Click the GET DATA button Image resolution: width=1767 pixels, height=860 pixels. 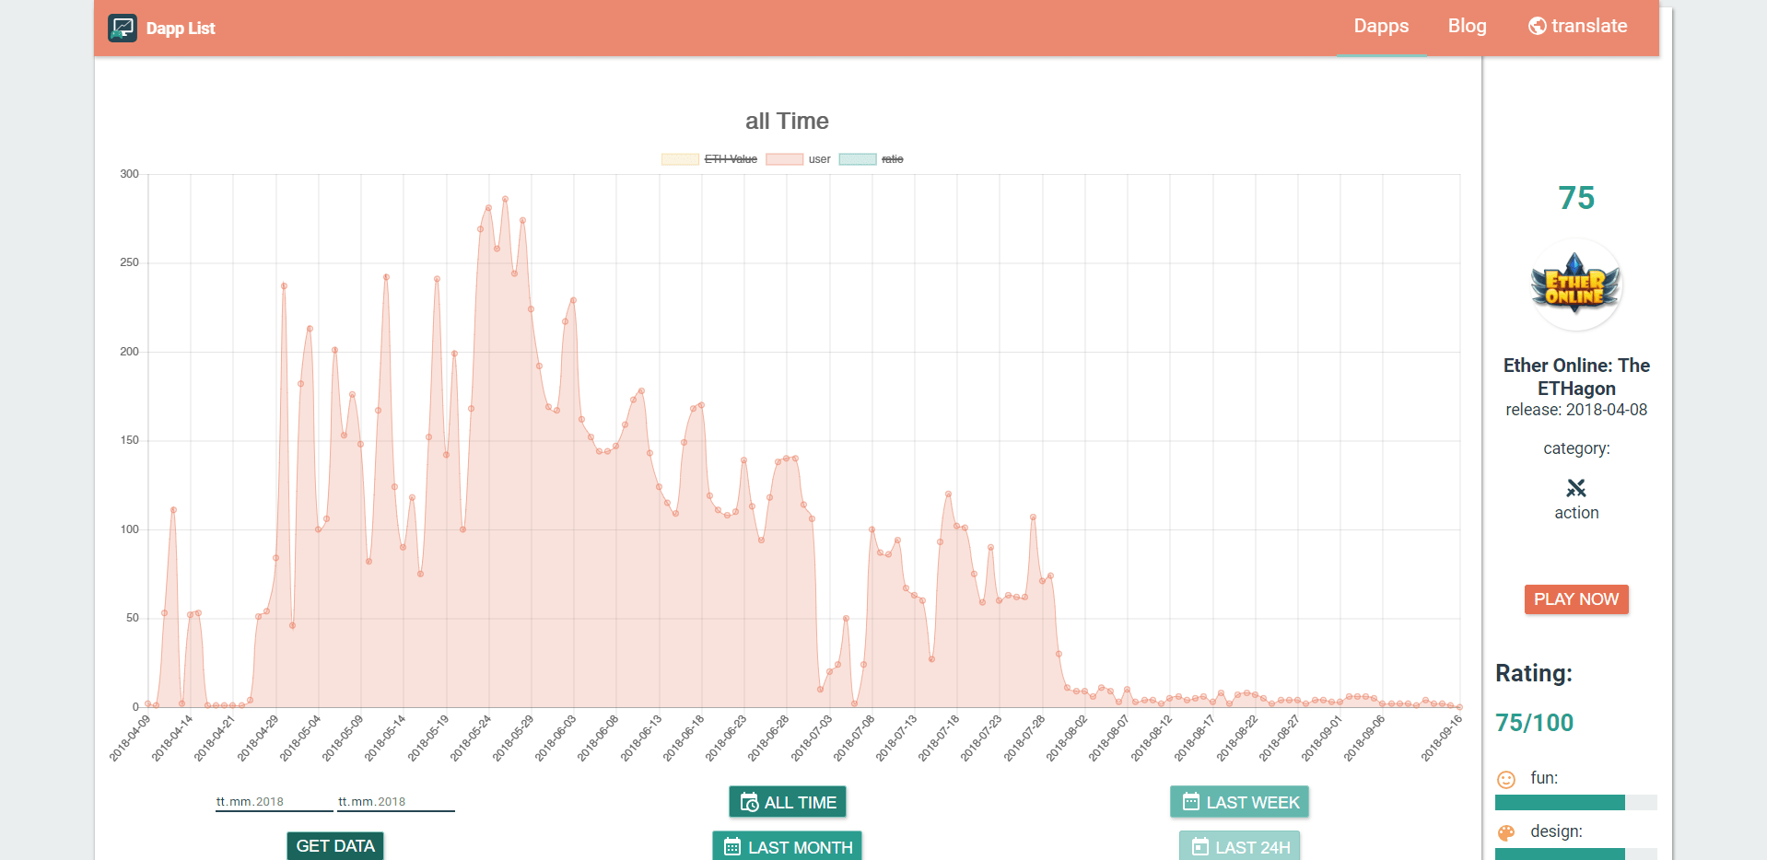pyautogui.click(x=335, y=846)
